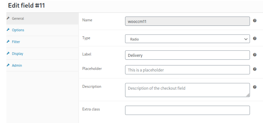The width and height of the screenshot is (263, 123).
Task: Open the Options tab
Action: [18, 30]
